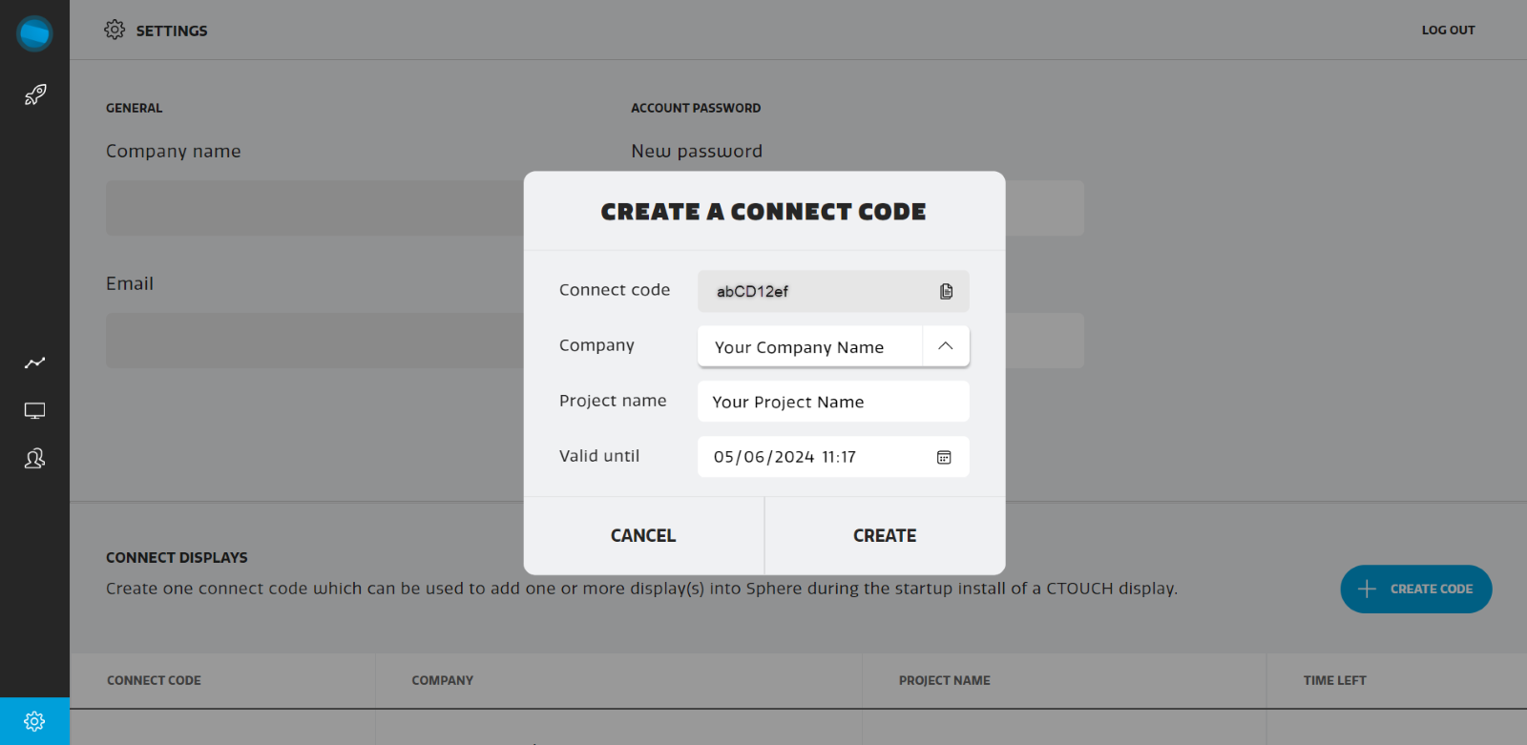Collapse the Company dropdown chevron
The width and height of the screenshot is (1527, 745).
pos(946,346)
